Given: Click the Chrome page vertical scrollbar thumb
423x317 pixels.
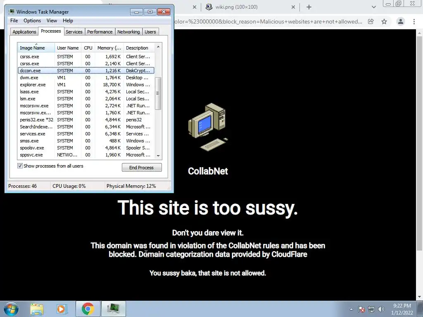Looking at the screenshot, I should [x=419, y=143].
